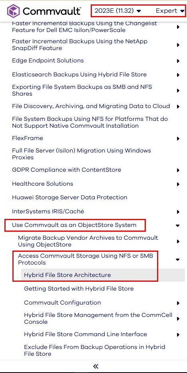
Task: Open Full File Server (Isilon) Migration topic
Action: point(82,154)
